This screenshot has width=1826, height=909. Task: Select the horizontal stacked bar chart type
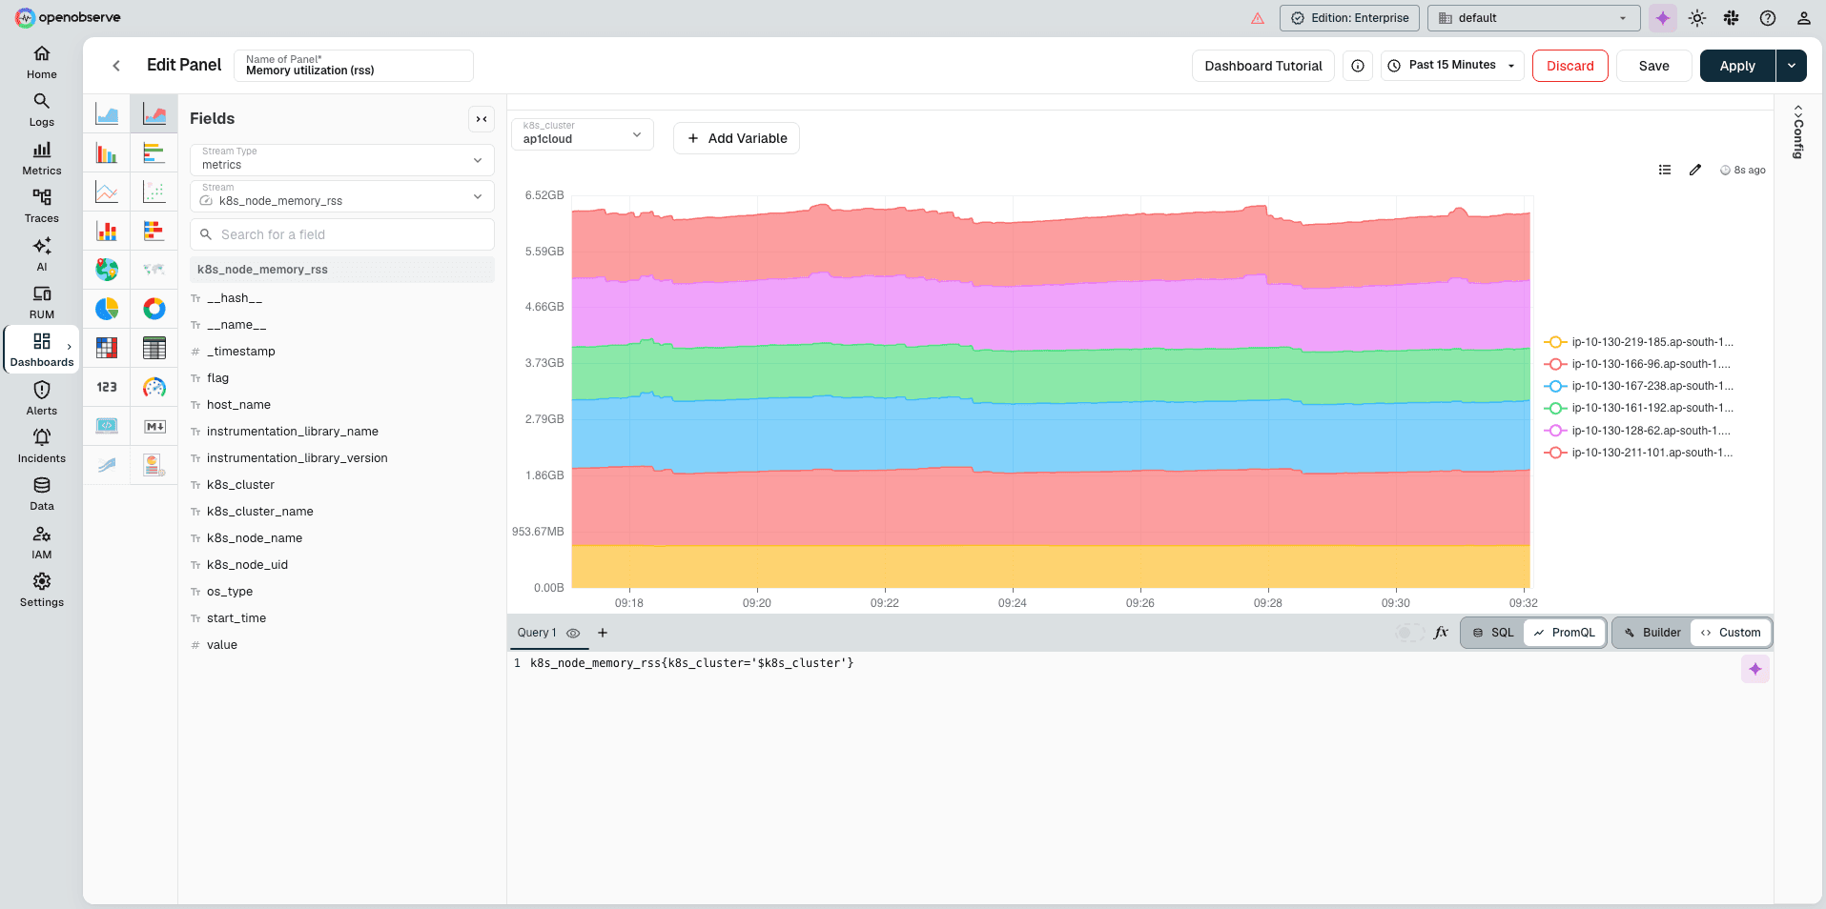[154, 231]
